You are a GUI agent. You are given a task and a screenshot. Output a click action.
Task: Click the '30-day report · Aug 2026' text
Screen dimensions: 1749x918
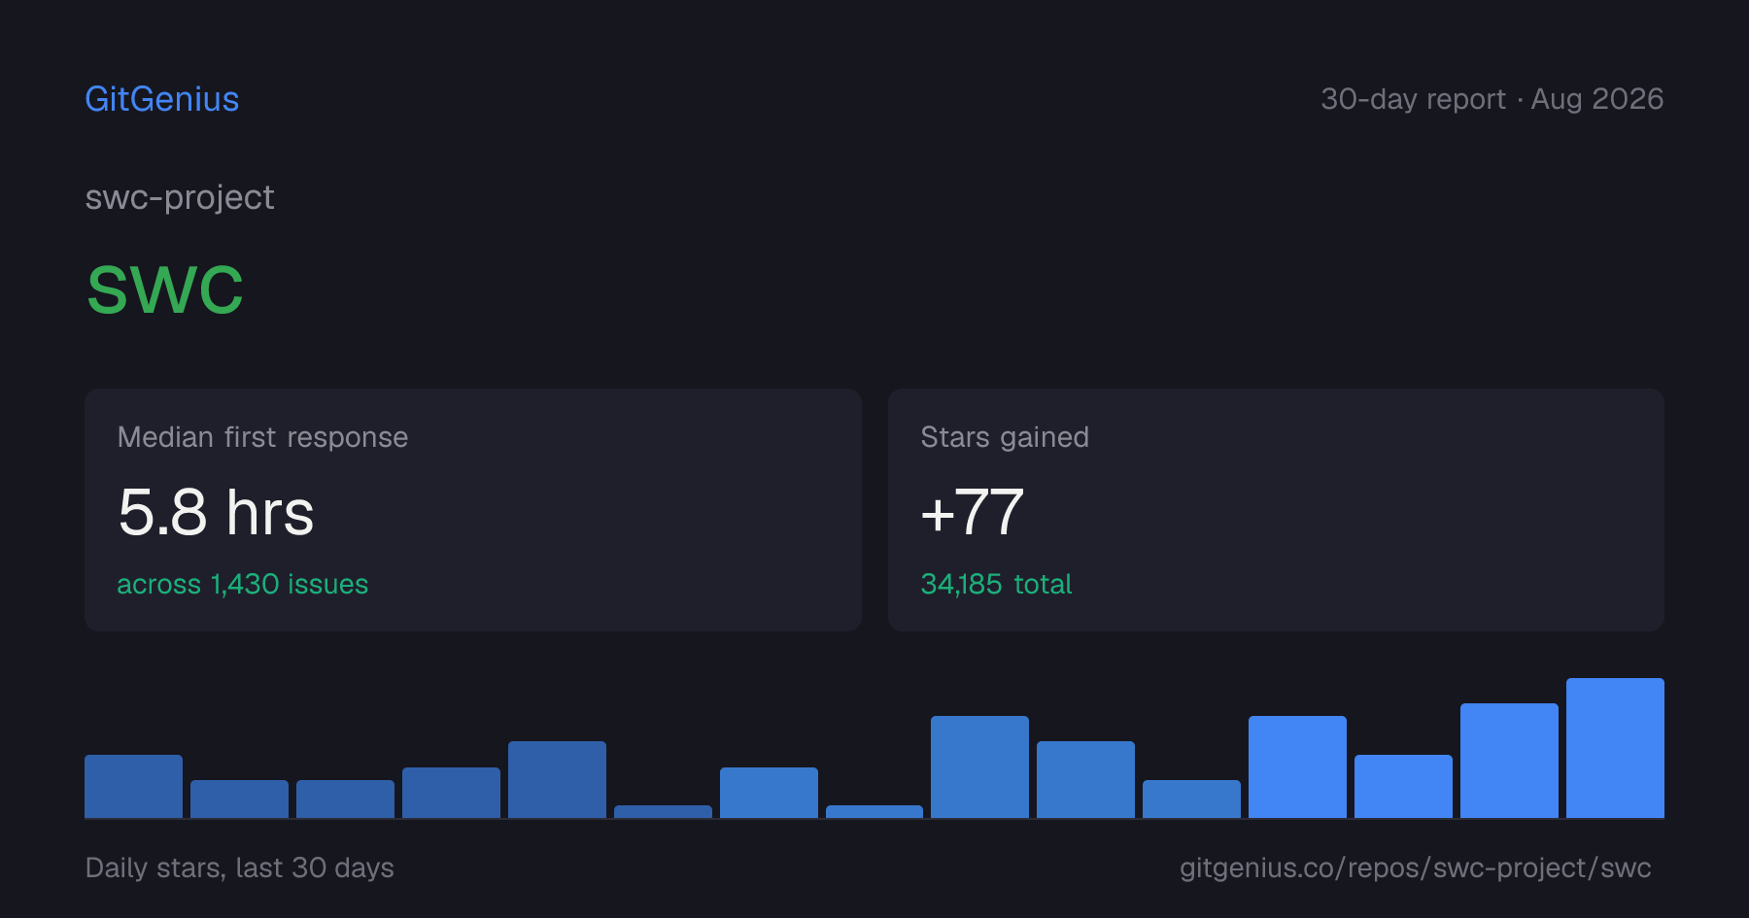click(x=1492, y=99)
